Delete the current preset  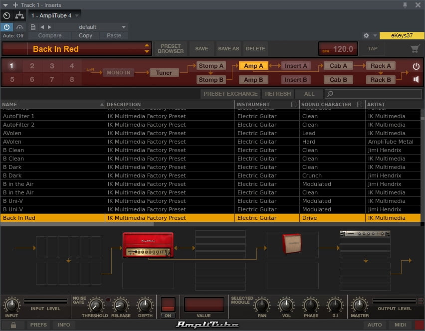pyautogui.click(x=255, y=49)
